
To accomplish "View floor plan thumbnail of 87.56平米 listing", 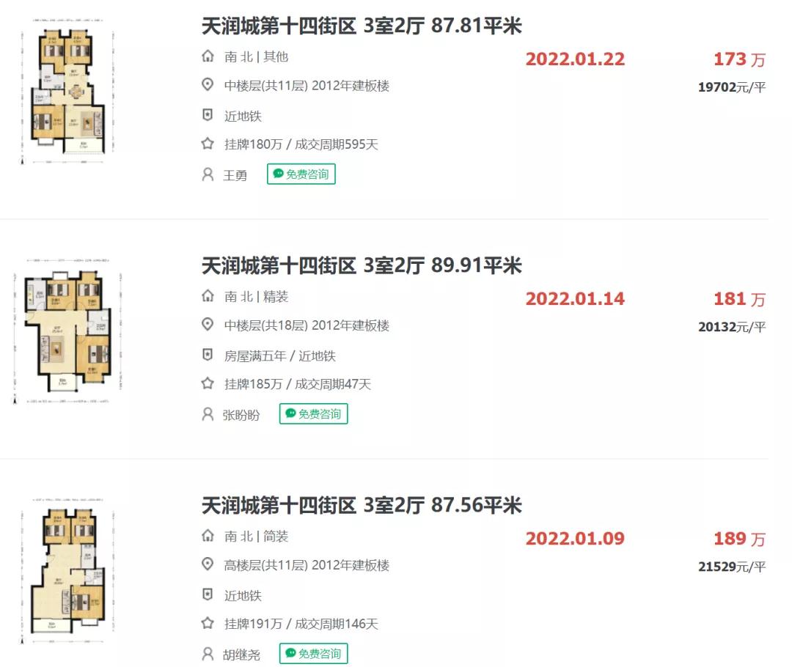I will [x=67, y=571].
